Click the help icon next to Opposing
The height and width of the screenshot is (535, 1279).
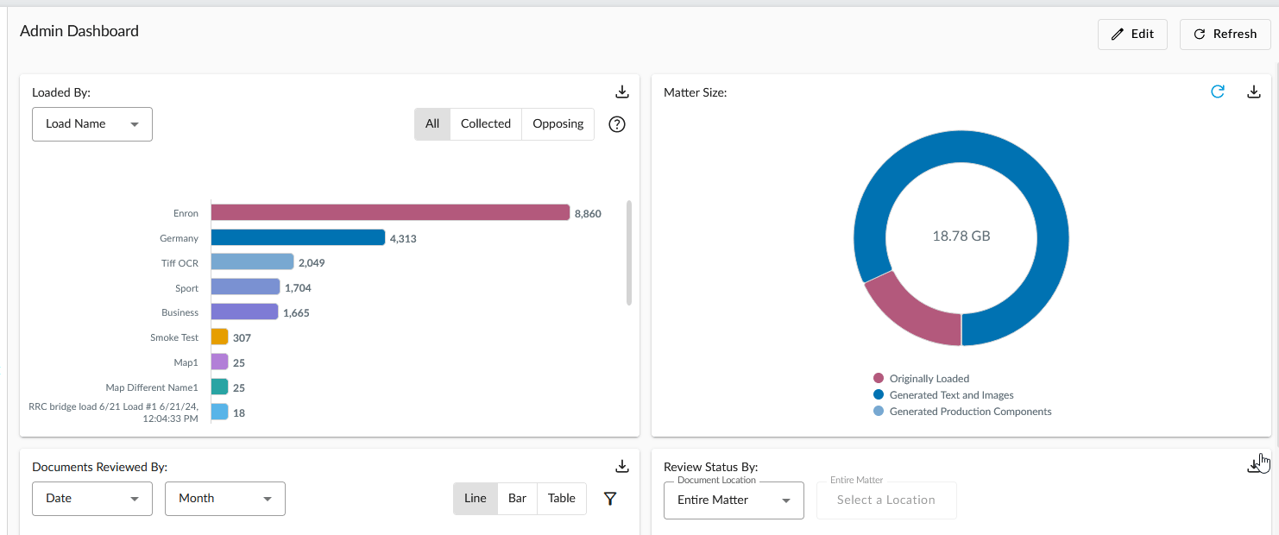616,124
